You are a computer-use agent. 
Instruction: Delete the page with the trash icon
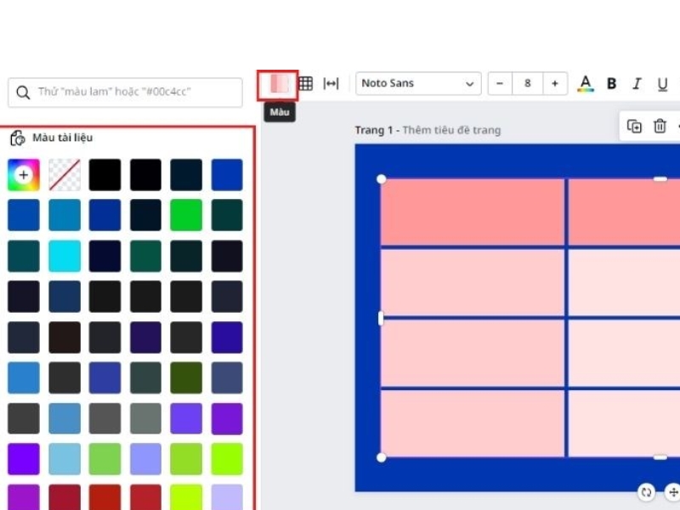660,126
